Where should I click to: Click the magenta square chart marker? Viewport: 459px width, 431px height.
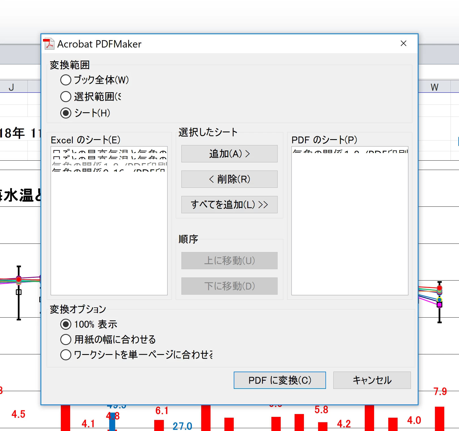[439, 305]
